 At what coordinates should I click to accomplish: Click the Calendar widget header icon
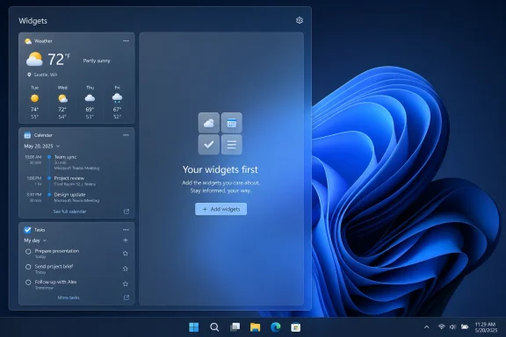(x=27, y=135)
